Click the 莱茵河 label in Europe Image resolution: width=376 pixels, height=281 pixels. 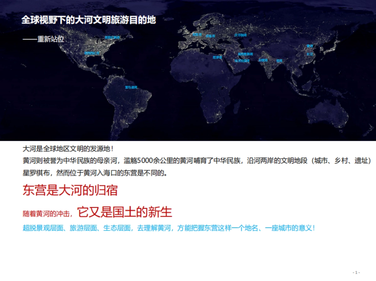(197, 34)
